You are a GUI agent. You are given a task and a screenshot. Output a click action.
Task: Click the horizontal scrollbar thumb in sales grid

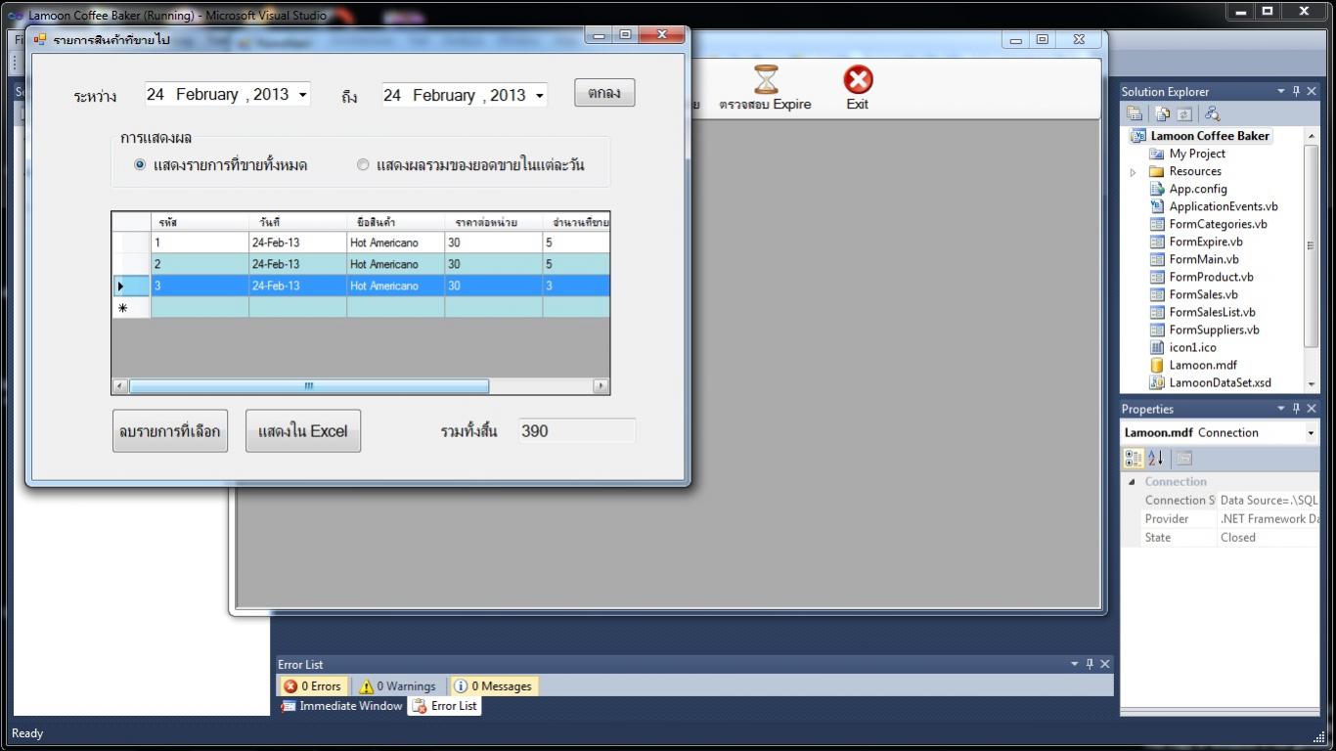pyautogui.click(x=308, y=386)
